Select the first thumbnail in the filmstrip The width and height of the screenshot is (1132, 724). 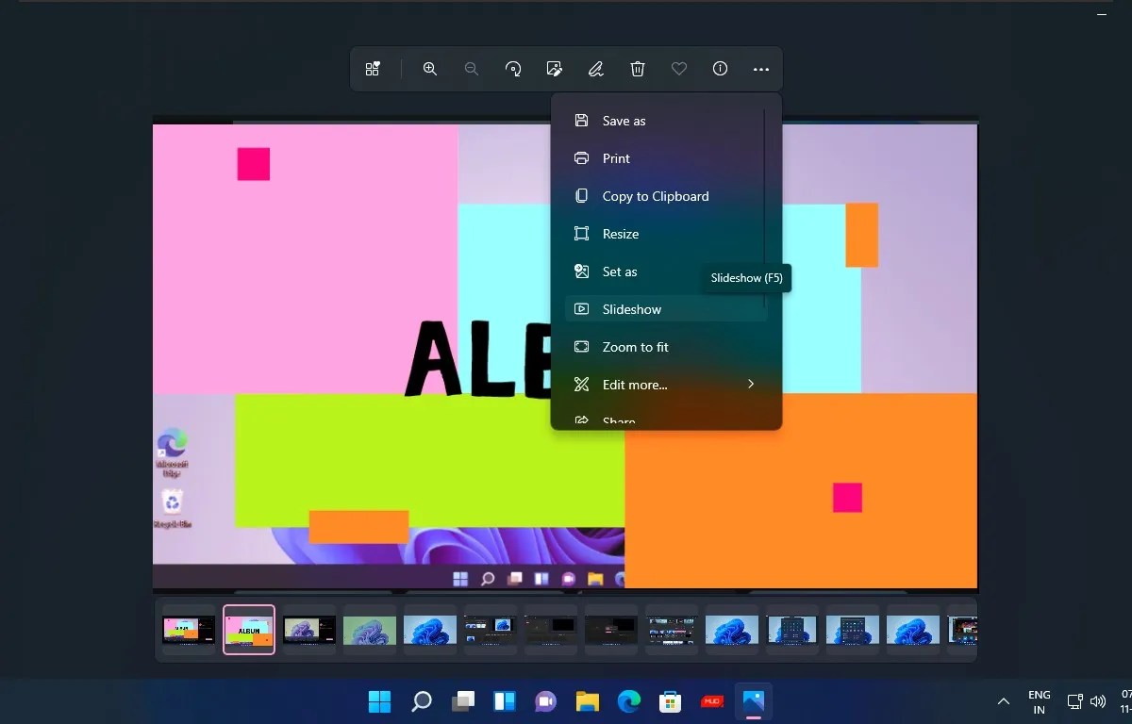[x=188, y=630]
